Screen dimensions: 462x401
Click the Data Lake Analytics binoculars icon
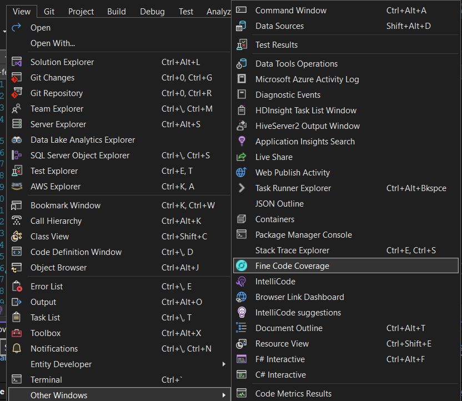(17, 139)
